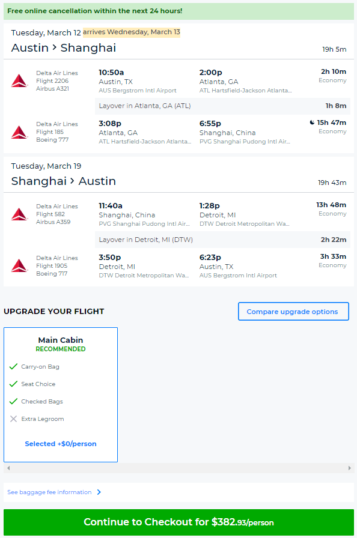Screen dimensions: 357x538
Task: Click the green checkmark beside Seat Choice
Action: tap(13, 384)
